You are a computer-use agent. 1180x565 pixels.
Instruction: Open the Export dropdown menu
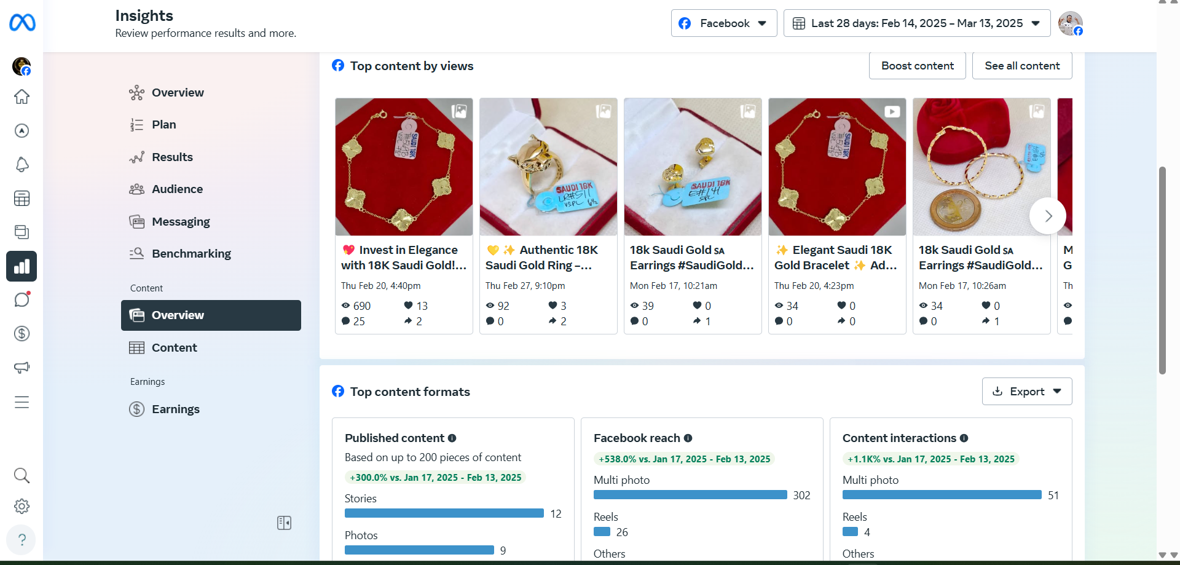coord(1027,392)
